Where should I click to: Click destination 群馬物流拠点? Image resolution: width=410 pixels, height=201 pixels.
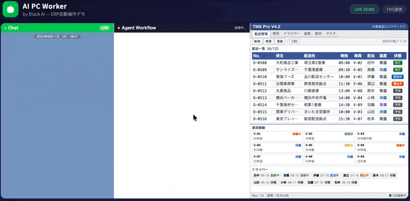point(315,84)
